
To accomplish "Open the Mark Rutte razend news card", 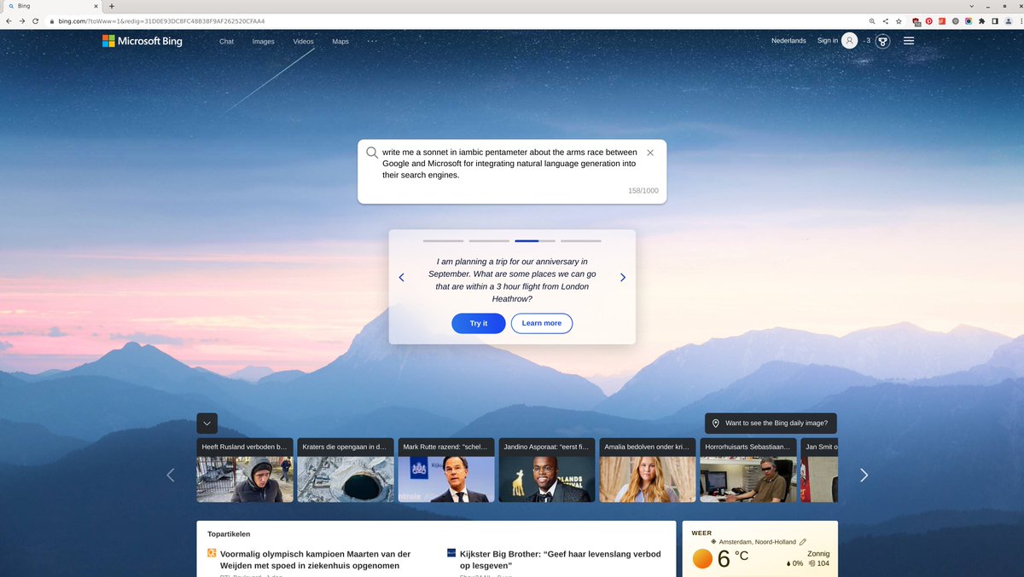I will (446, 470).
